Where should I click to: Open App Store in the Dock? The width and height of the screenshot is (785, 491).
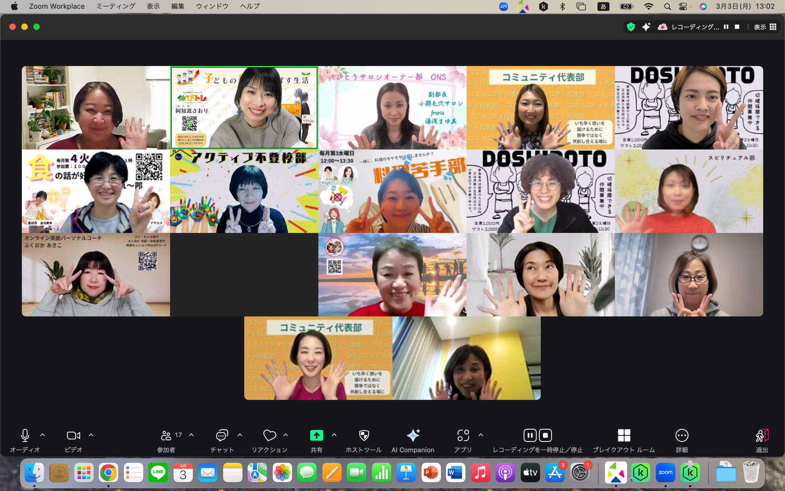click(x=555, y=472)
